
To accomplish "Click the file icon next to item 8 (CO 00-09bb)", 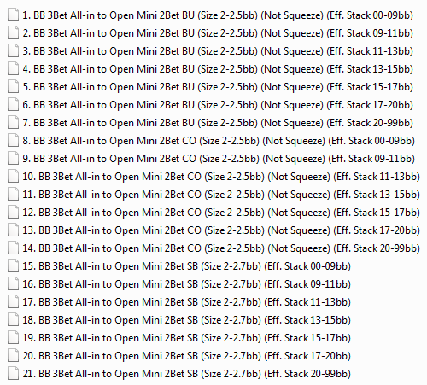I will click(13, 141).
